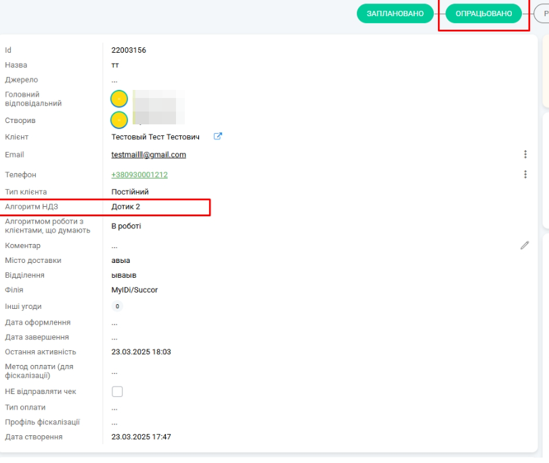
Task: Open three-dot menu beside Телефон
Action: click(x=525, y=174)
